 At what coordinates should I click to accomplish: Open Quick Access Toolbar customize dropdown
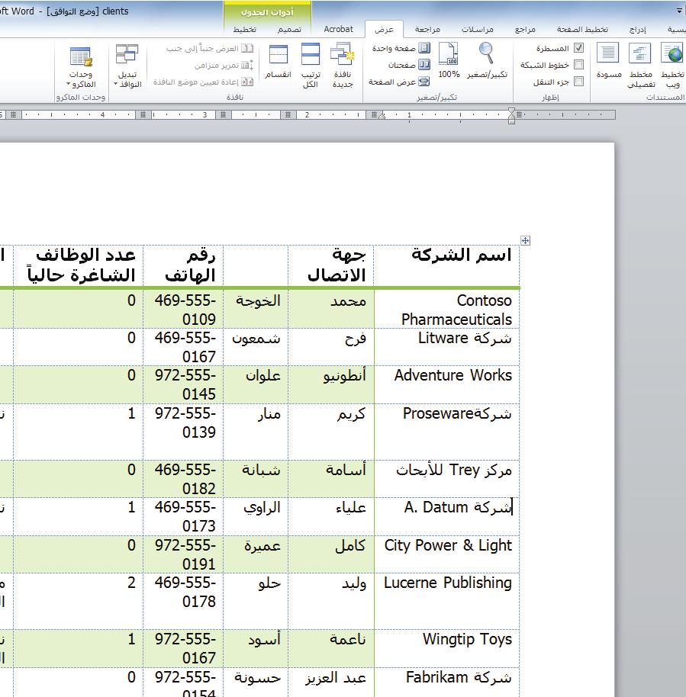(x=679, y=11)
